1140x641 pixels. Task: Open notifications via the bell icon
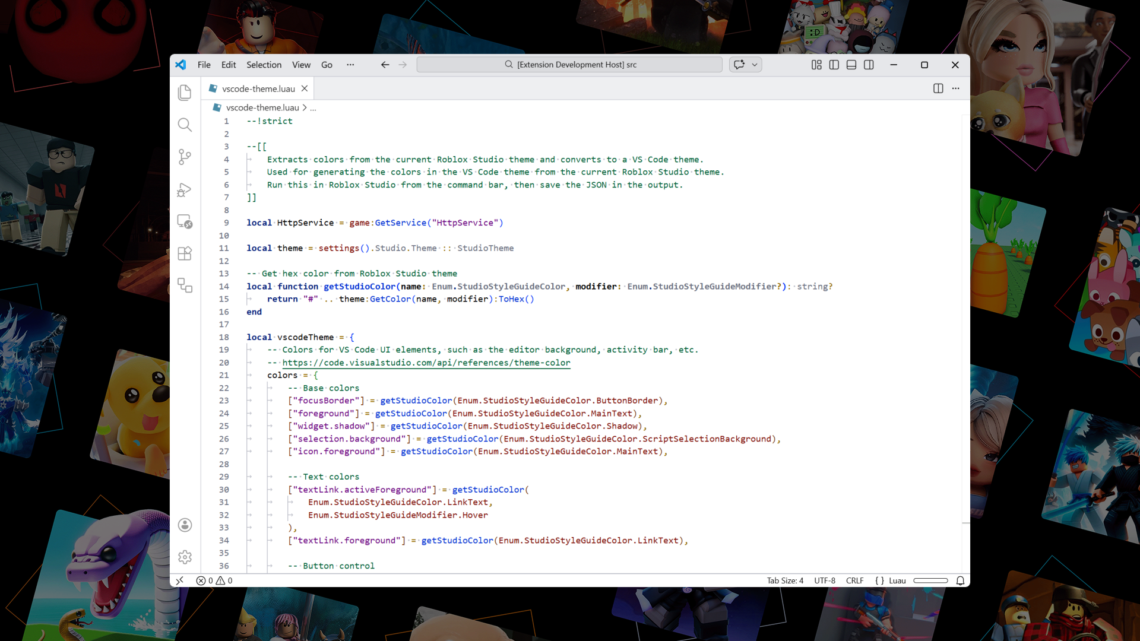click(x=961, y=580)
